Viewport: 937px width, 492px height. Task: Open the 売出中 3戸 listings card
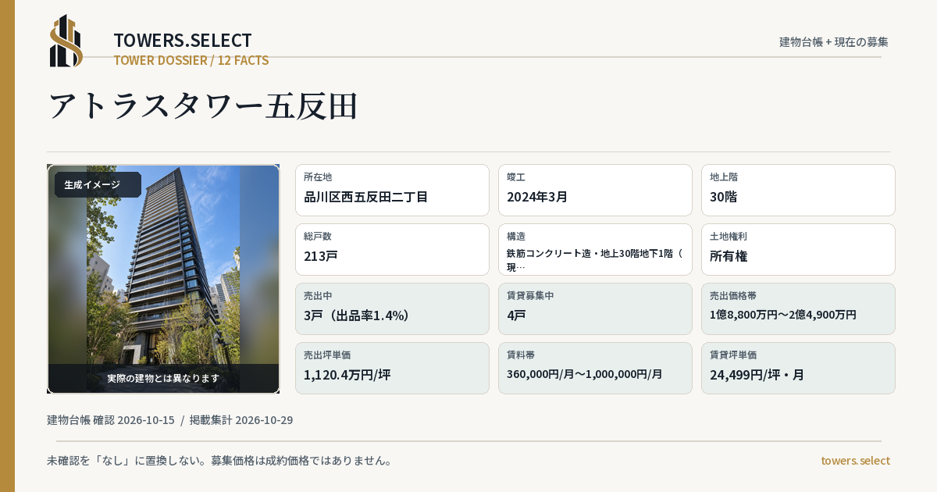click(392, 308)
